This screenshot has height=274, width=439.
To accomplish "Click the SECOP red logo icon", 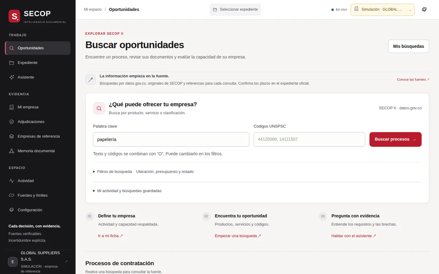I will click(14, 16).
